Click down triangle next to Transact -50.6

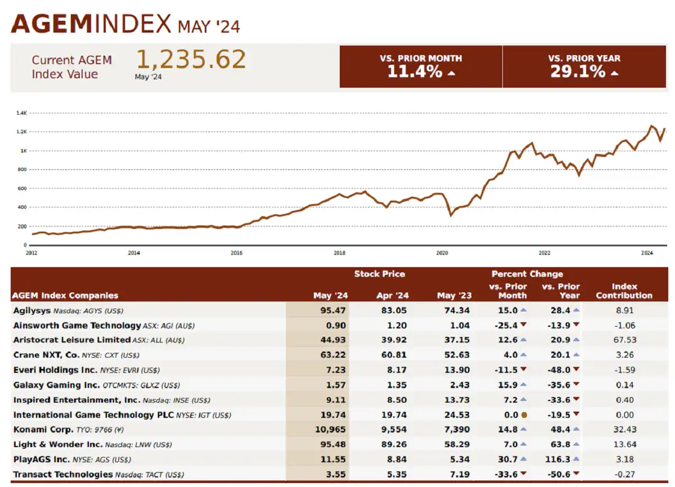point(576,475)
